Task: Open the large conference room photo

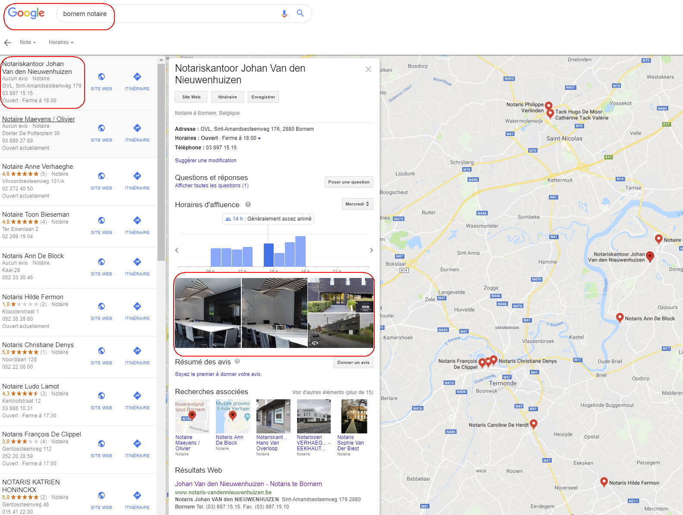Action: [208, 313]
